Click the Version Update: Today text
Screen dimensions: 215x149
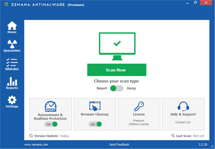52,136
